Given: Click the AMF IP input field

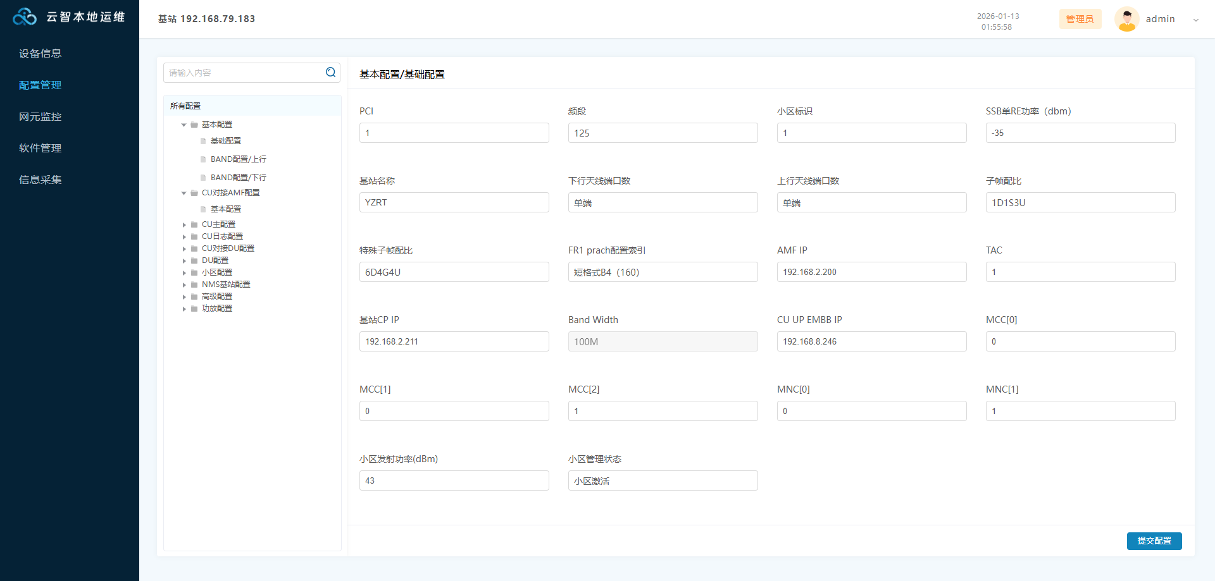Looking at the screenshot, I should pyautogui.click(x=871, y=272).
